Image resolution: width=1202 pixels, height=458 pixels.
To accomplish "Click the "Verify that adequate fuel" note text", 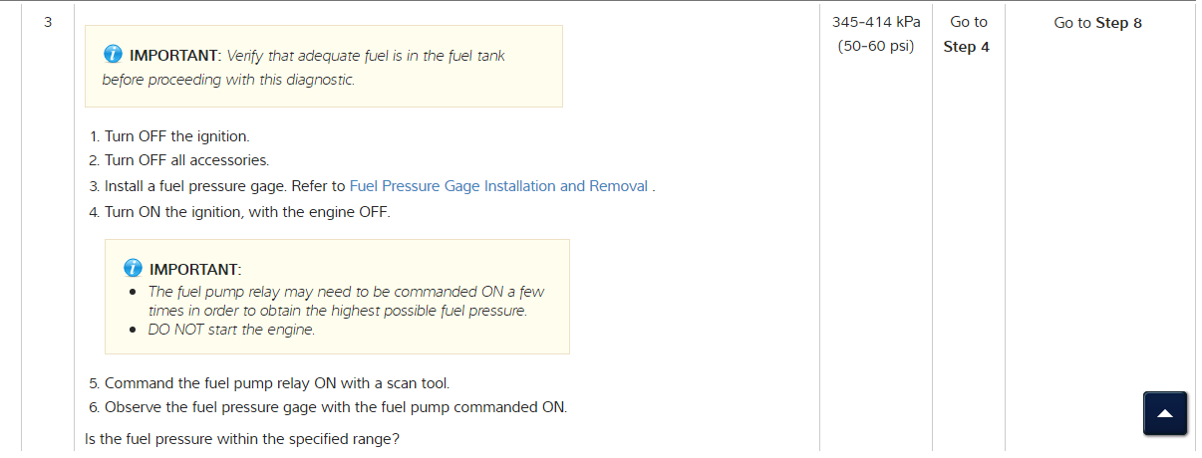I will (x=366, y=56).
